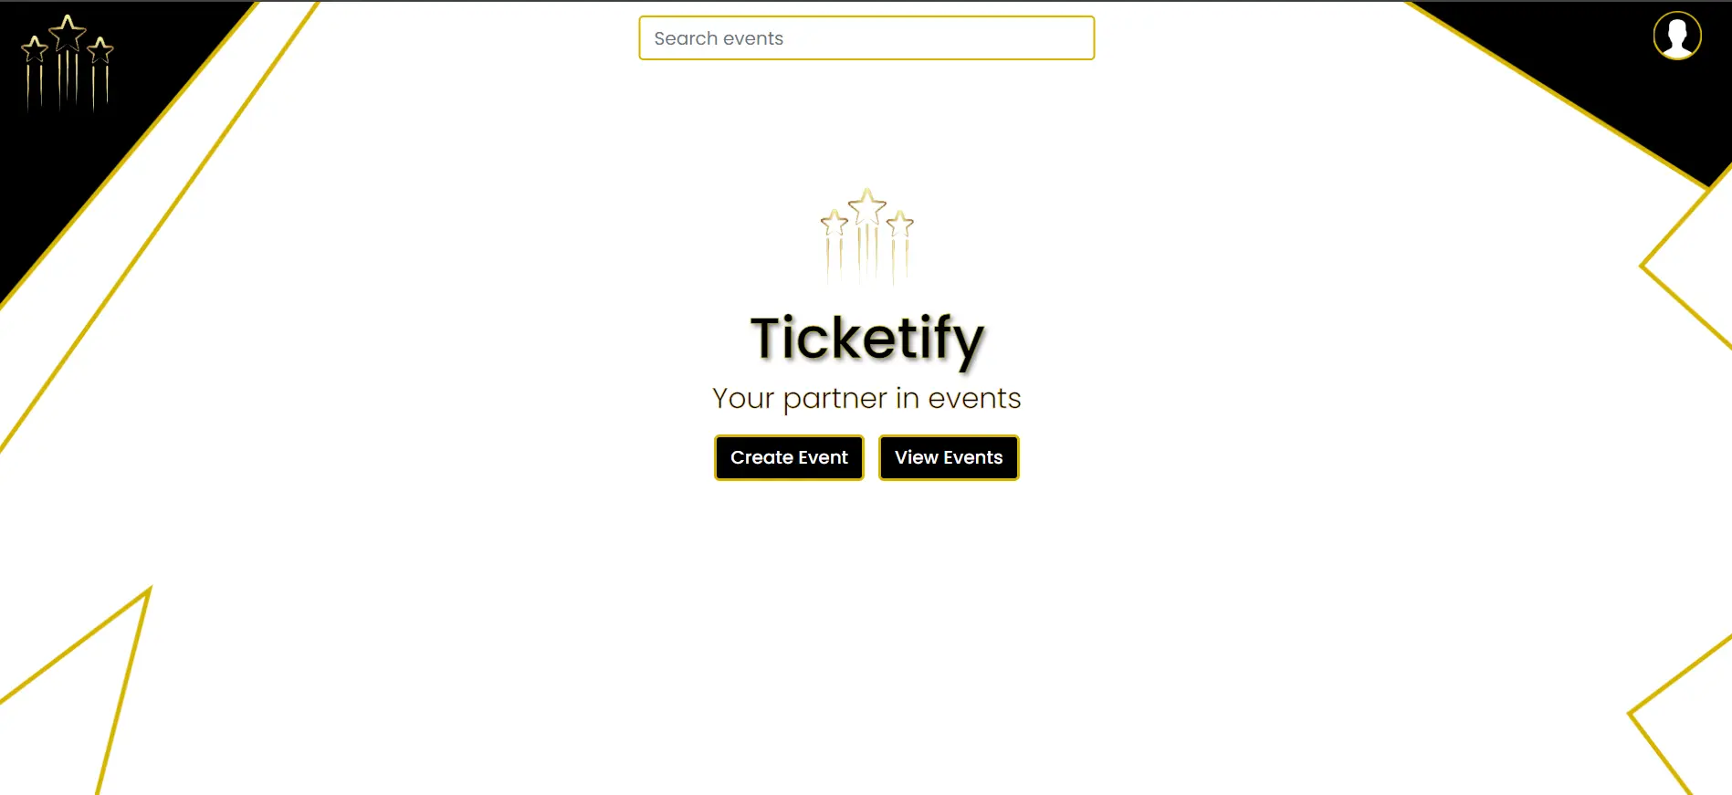Screen dimensions: 1732x795
Task: Click the middle star of the navbar logo
Action: tap(68, 34)
